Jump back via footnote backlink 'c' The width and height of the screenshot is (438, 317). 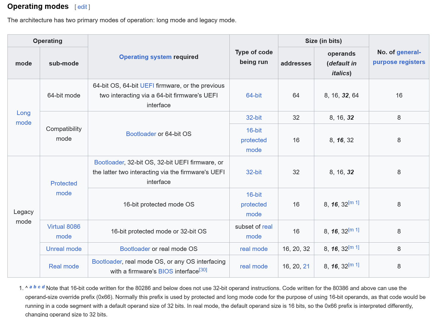tap(39, 287)
